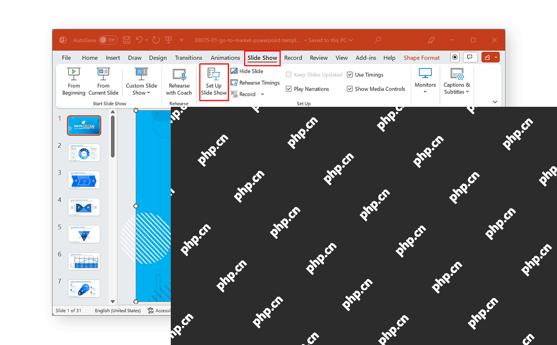
Task: Click the Search magnifier icon
Action: click(x=378, y=40)
